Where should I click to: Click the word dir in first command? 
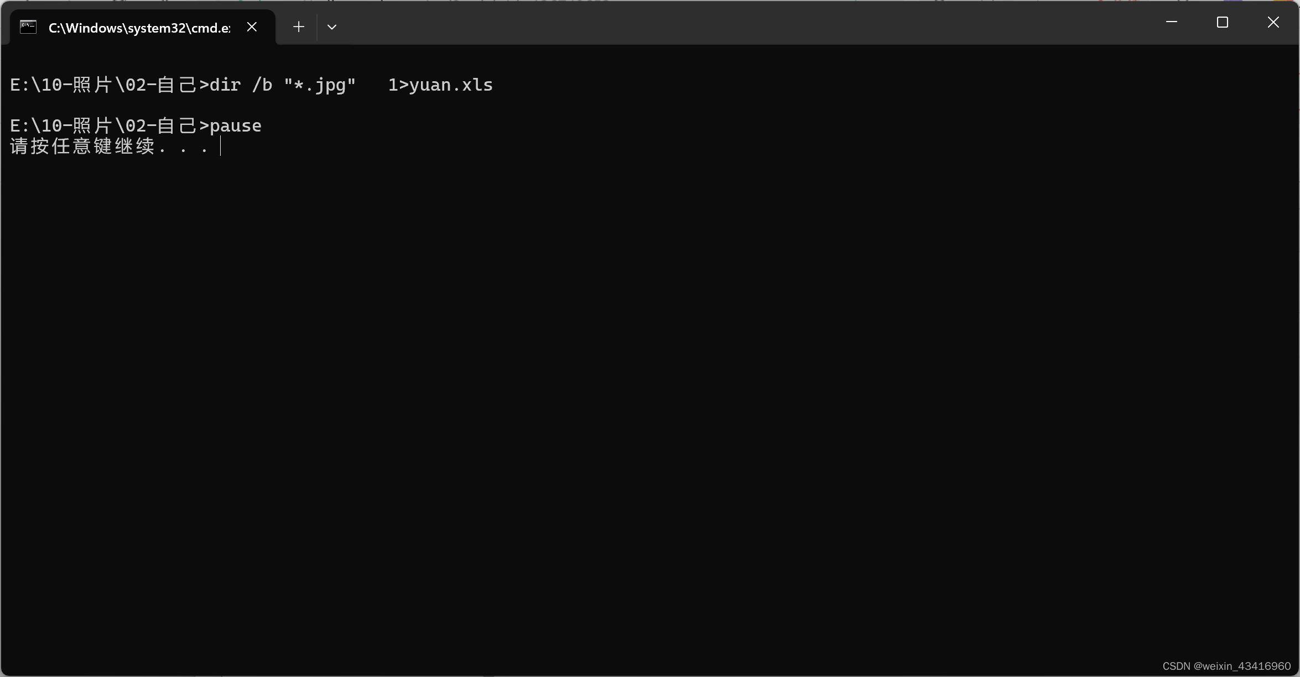(225, 85)
